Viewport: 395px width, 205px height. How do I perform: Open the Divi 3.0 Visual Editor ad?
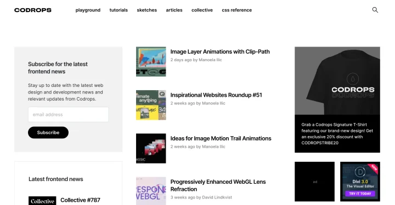pyautogui.click(x=360, y=181)
